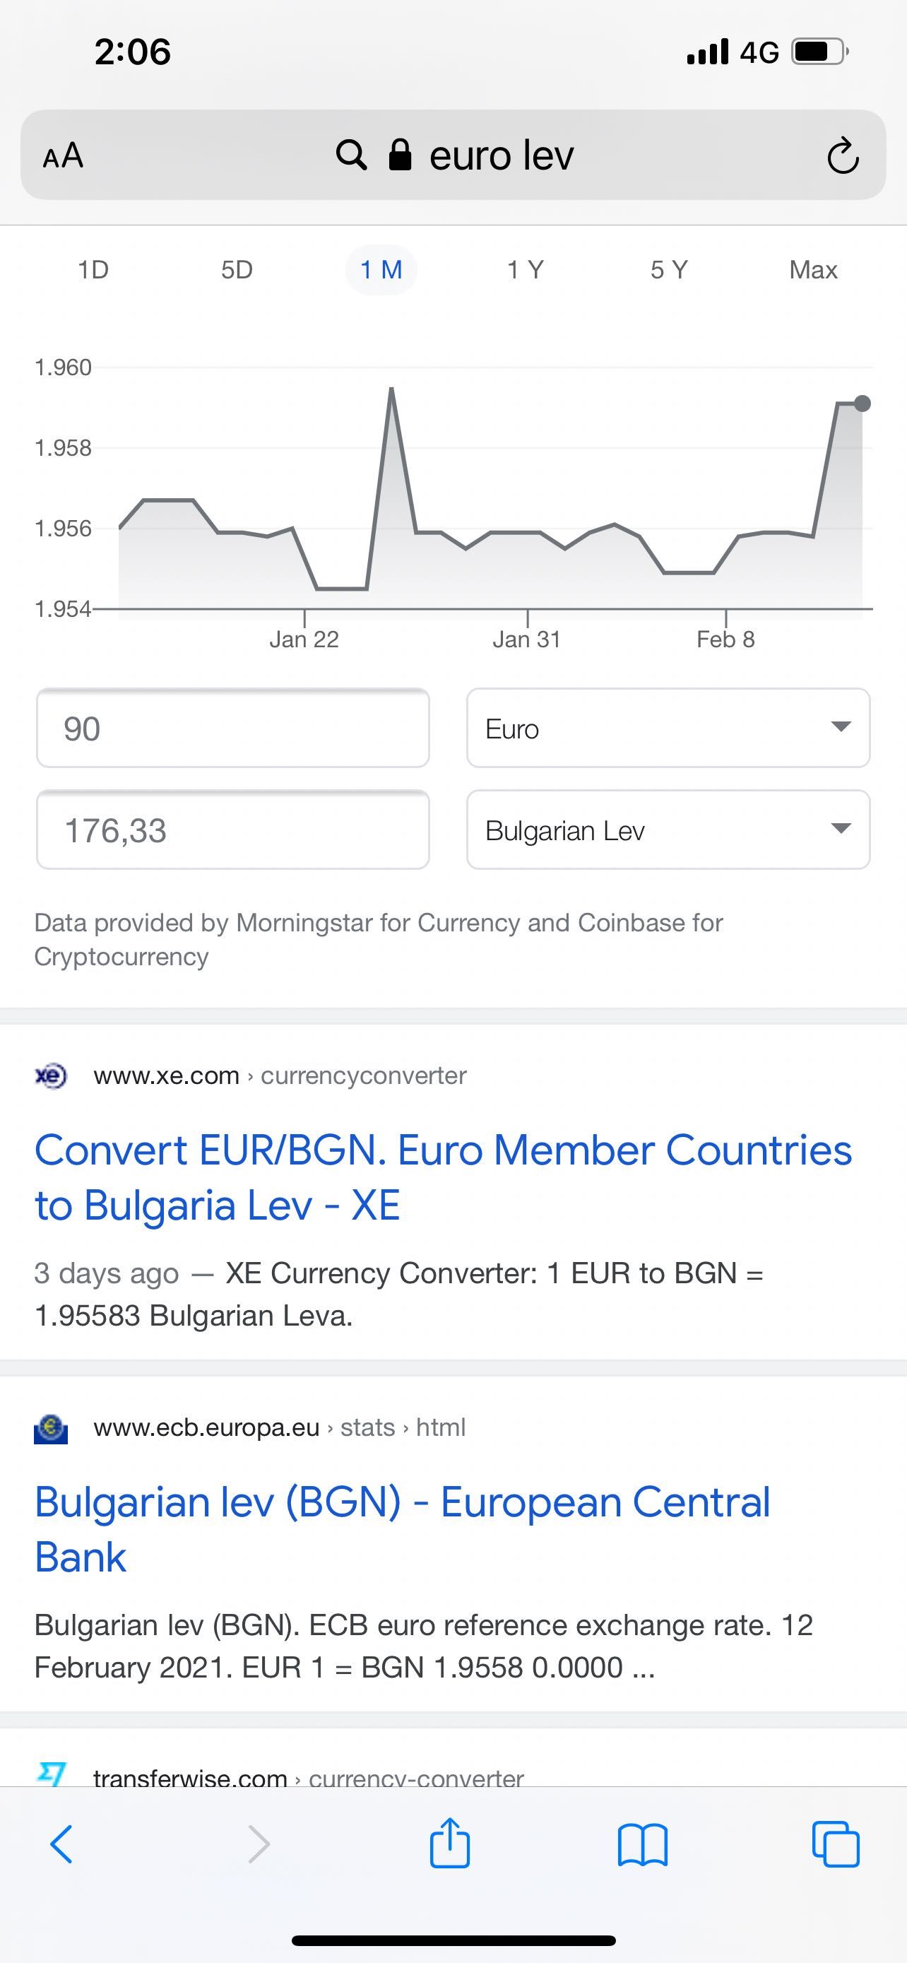Expand the Bulgarian Lev currency dropdown

[668, 829]
